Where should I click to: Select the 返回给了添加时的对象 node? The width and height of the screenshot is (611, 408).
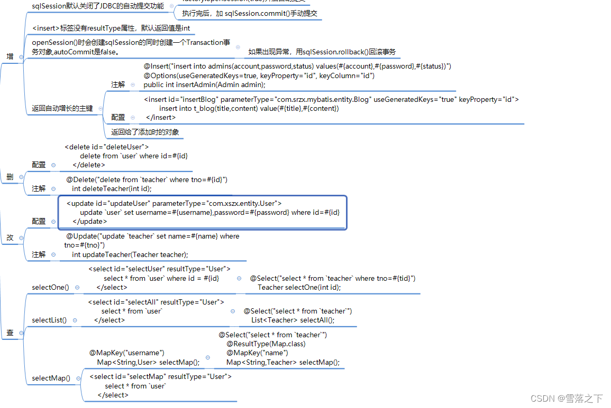(145, 132)
